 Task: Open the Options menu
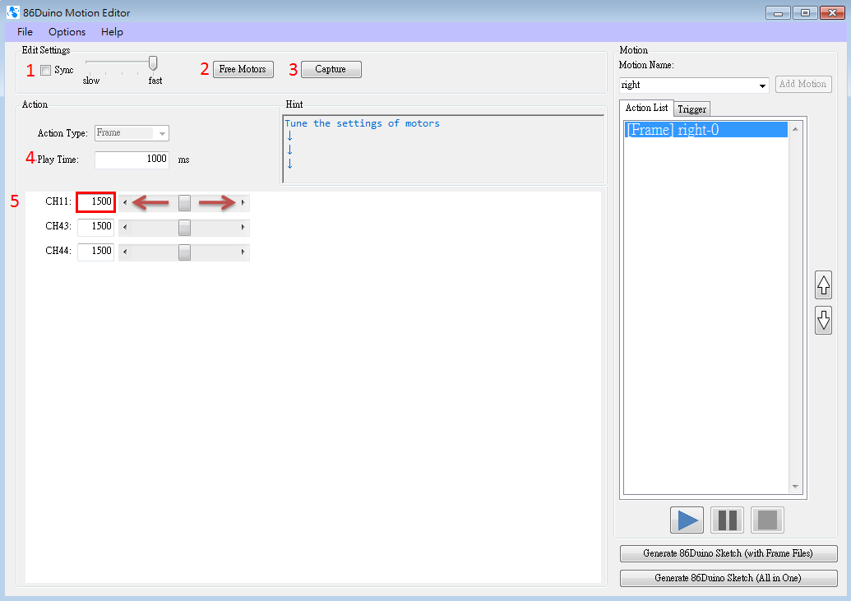[x=67, y=32]
